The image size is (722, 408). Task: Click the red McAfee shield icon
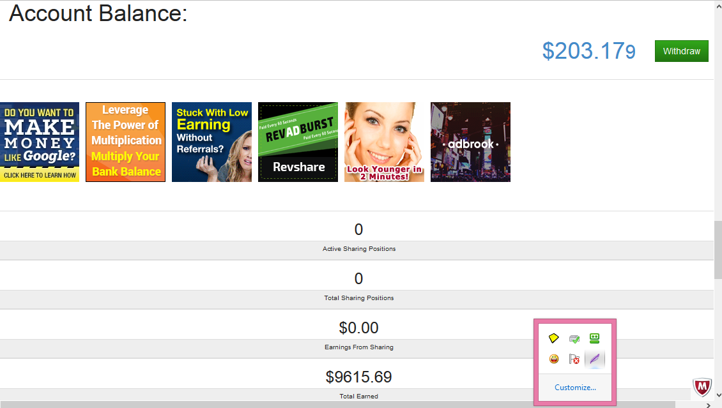pos(703,387)
